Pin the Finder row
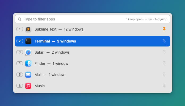This screenshot has height=106, width=185. pyautogui.click(x=164, y=63)
